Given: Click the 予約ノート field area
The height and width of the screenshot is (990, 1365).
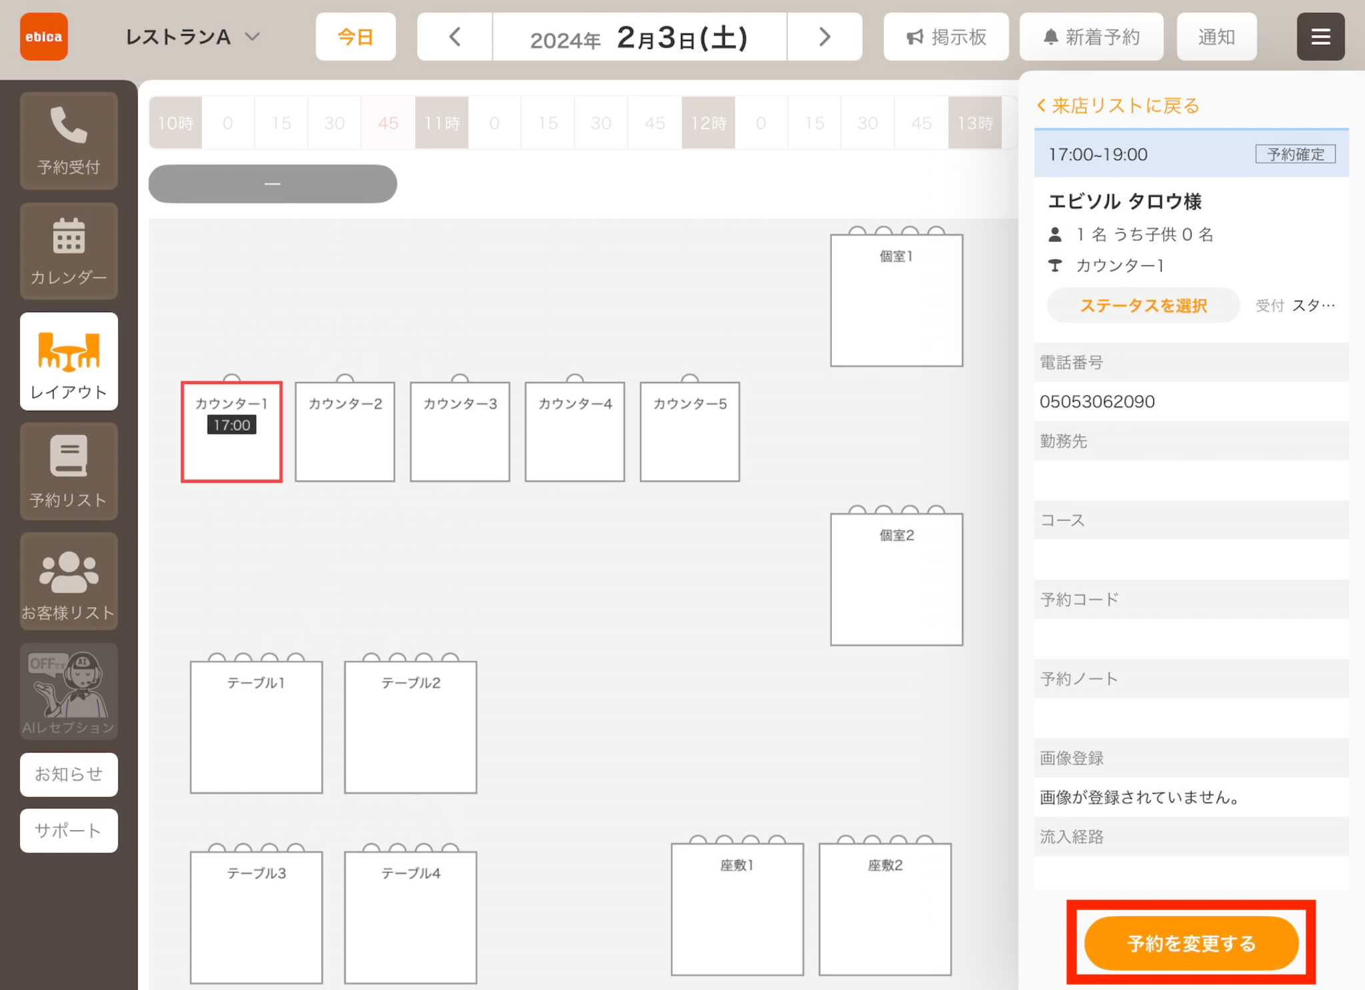Looking at the screenshot, I should (x=1192, y=718).
